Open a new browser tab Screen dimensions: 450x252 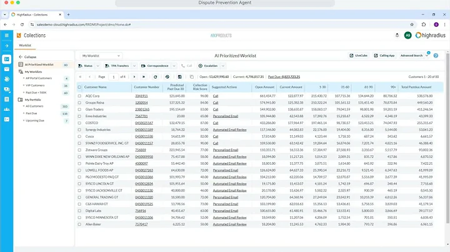point(68,14)
